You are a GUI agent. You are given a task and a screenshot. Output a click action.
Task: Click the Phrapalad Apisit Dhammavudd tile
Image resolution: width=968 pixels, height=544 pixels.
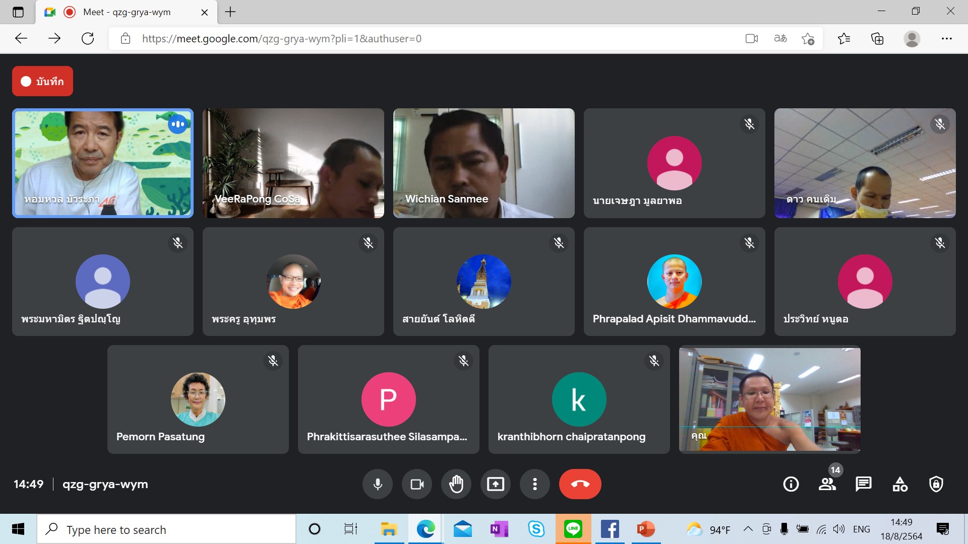point(675,282)
